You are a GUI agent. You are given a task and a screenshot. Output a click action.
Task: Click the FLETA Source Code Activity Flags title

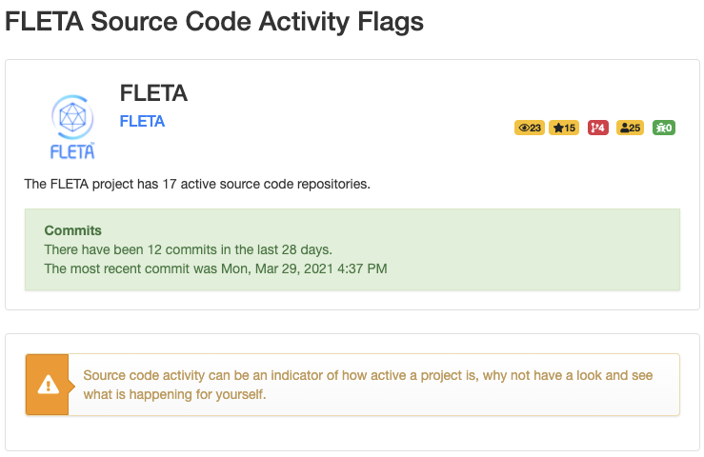[214, 21]
